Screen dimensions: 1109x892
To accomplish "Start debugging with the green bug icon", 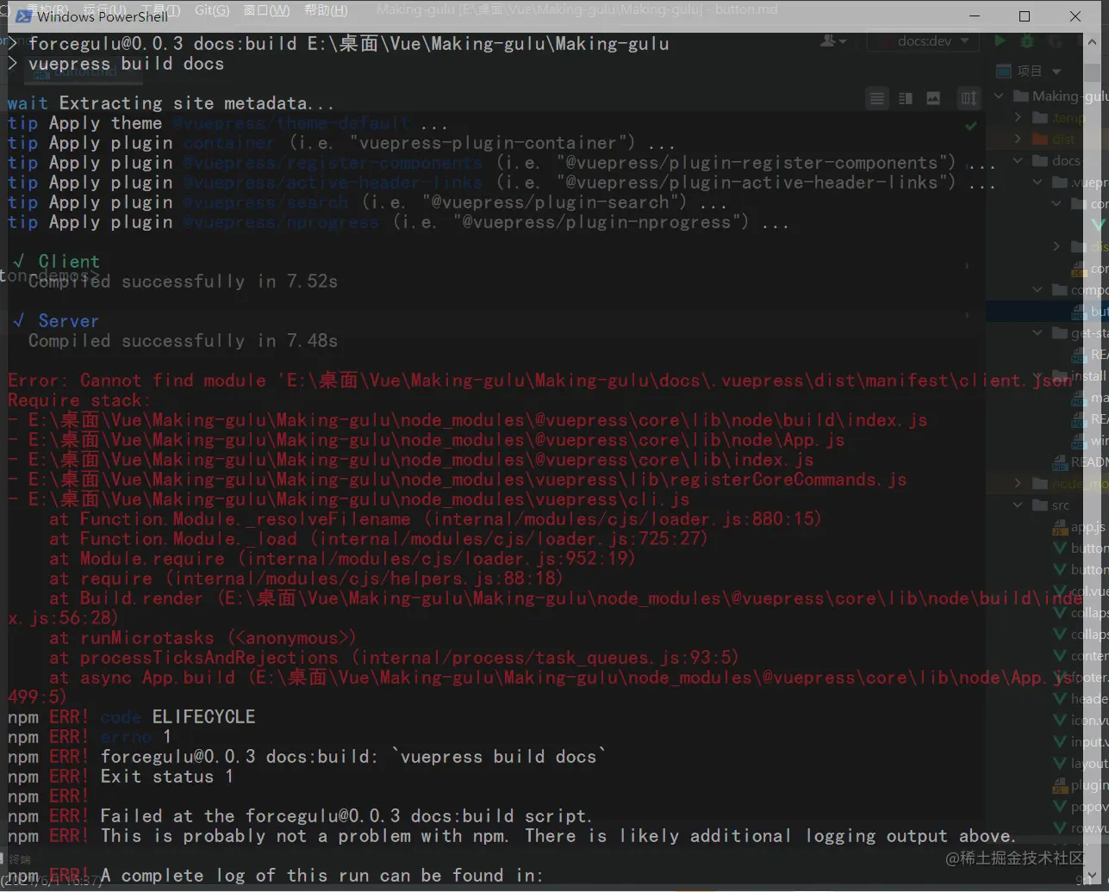I will coord(1027,40).
